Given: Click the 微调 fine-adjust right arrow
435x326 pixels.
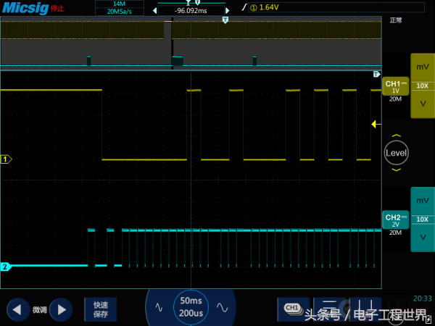Looking at the screenshot, I should point(61,309).
